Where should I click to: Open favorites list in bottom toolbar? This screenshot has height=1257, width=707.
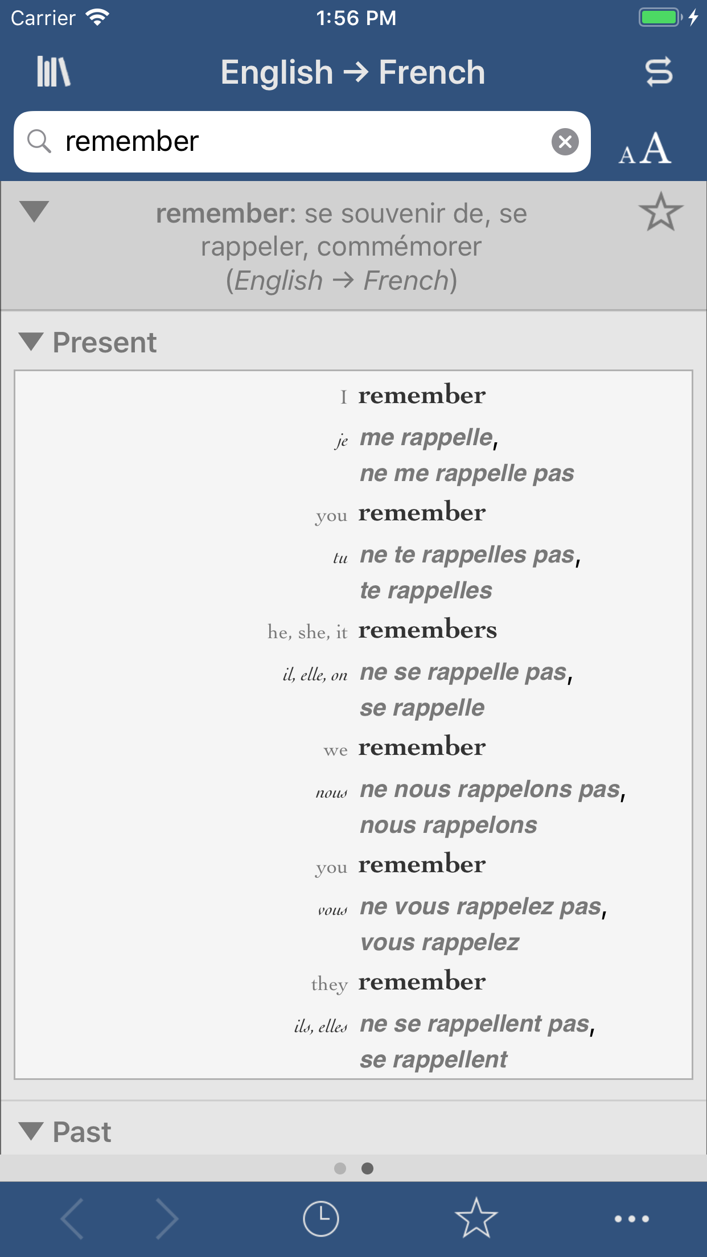[x=476, y=1218]
